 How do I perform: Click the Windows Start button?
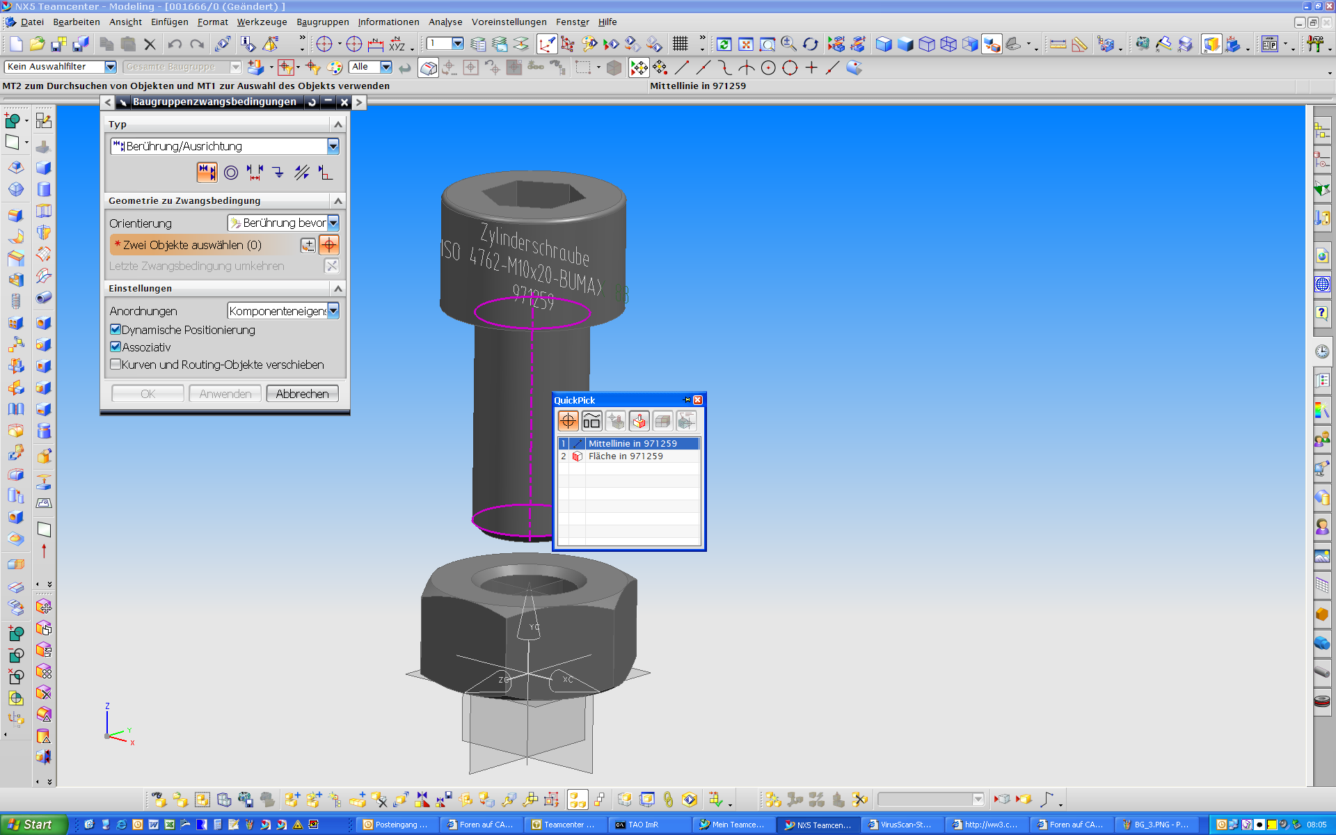33,825
